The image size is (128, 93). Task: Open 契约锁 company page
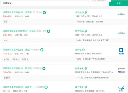[78, 50]
